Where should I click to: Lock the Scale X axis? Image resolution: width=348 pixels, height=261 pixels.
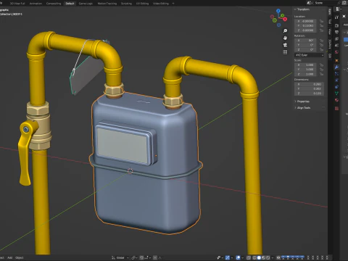point(321,65)
